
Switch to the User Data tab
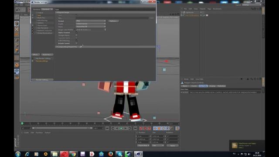(203, 86)
